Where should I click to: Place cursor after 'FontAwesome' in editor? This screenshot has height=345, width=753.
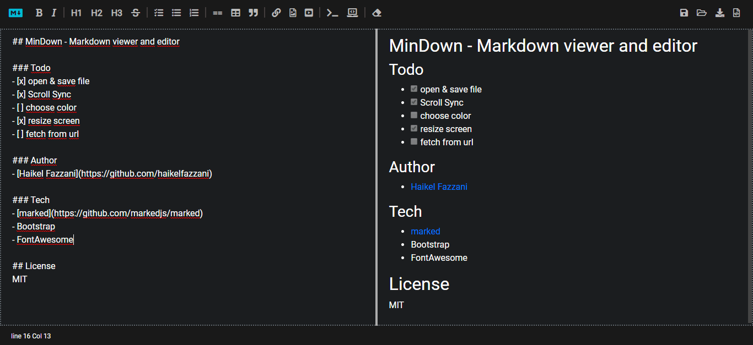click(x=74, y=239)
